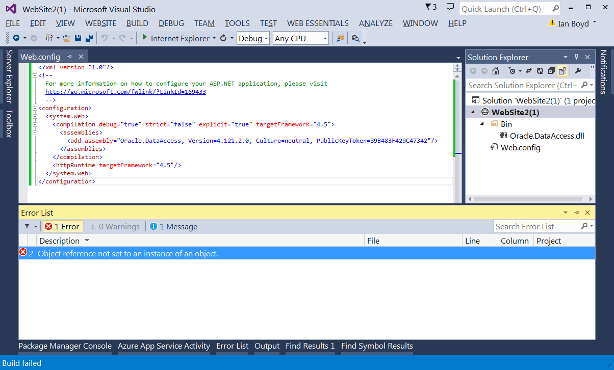Click search magnifier in Solution Explorer search box
614x370 pixels.
pyautogui.click(x=584, y=85)
